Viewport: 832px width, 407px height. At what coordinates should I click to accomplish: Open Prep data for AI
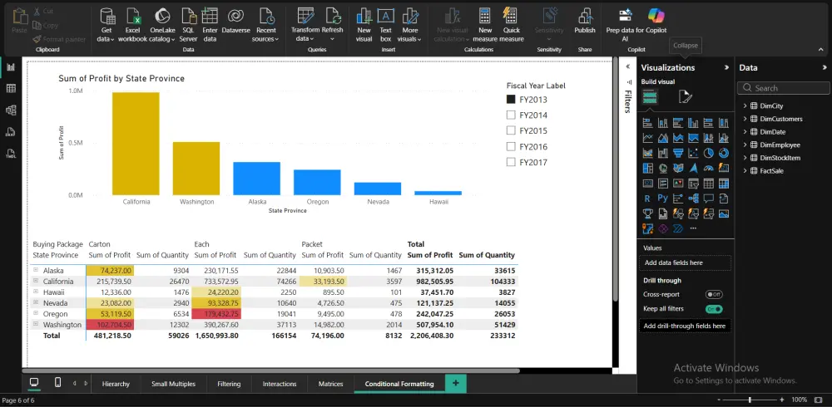[626, 26]
